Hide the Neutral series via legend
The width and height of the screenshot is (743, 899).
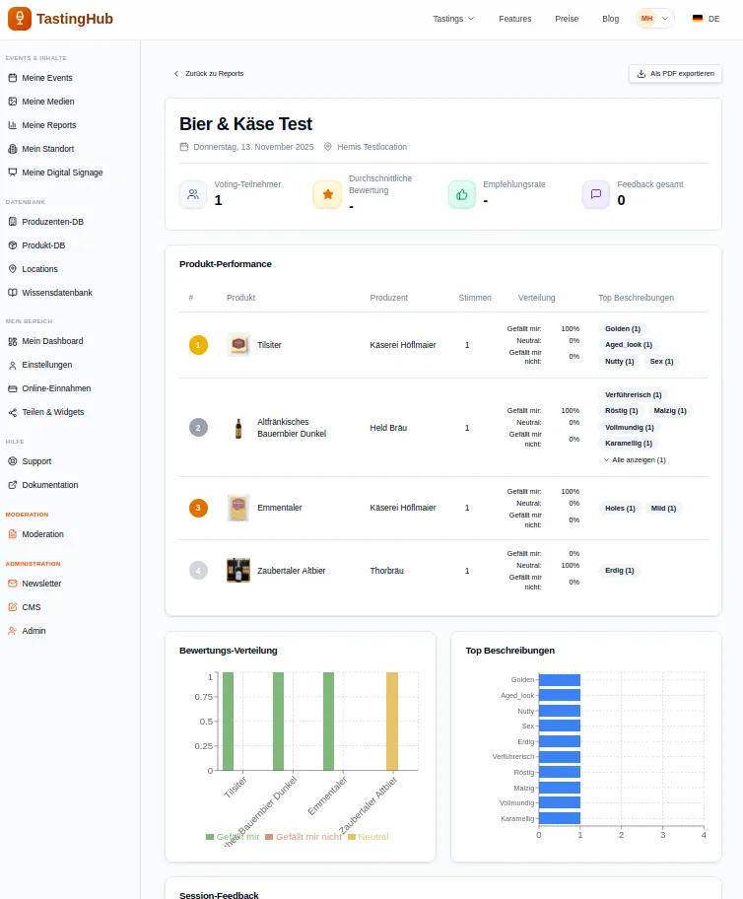(x=367, y=837)
